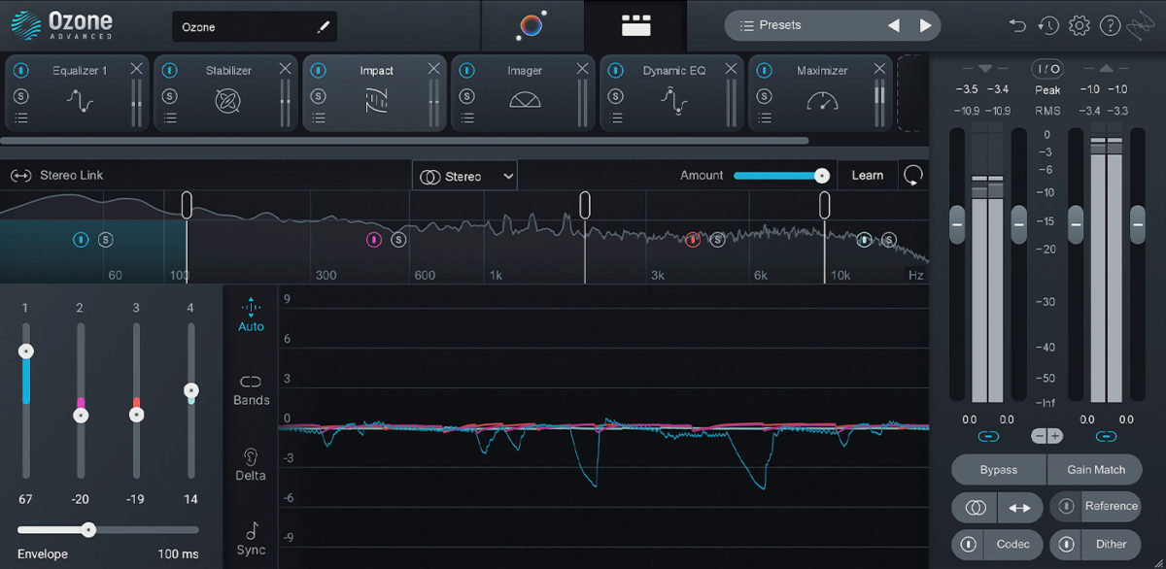This screenshot has height=569, width=1166.
Task: Remove the Imager module with X
Action: tap(582, 68)
